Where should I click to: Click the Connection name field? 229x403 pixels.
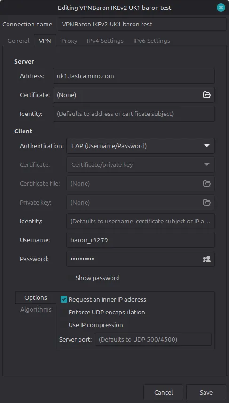pos(142,25)
